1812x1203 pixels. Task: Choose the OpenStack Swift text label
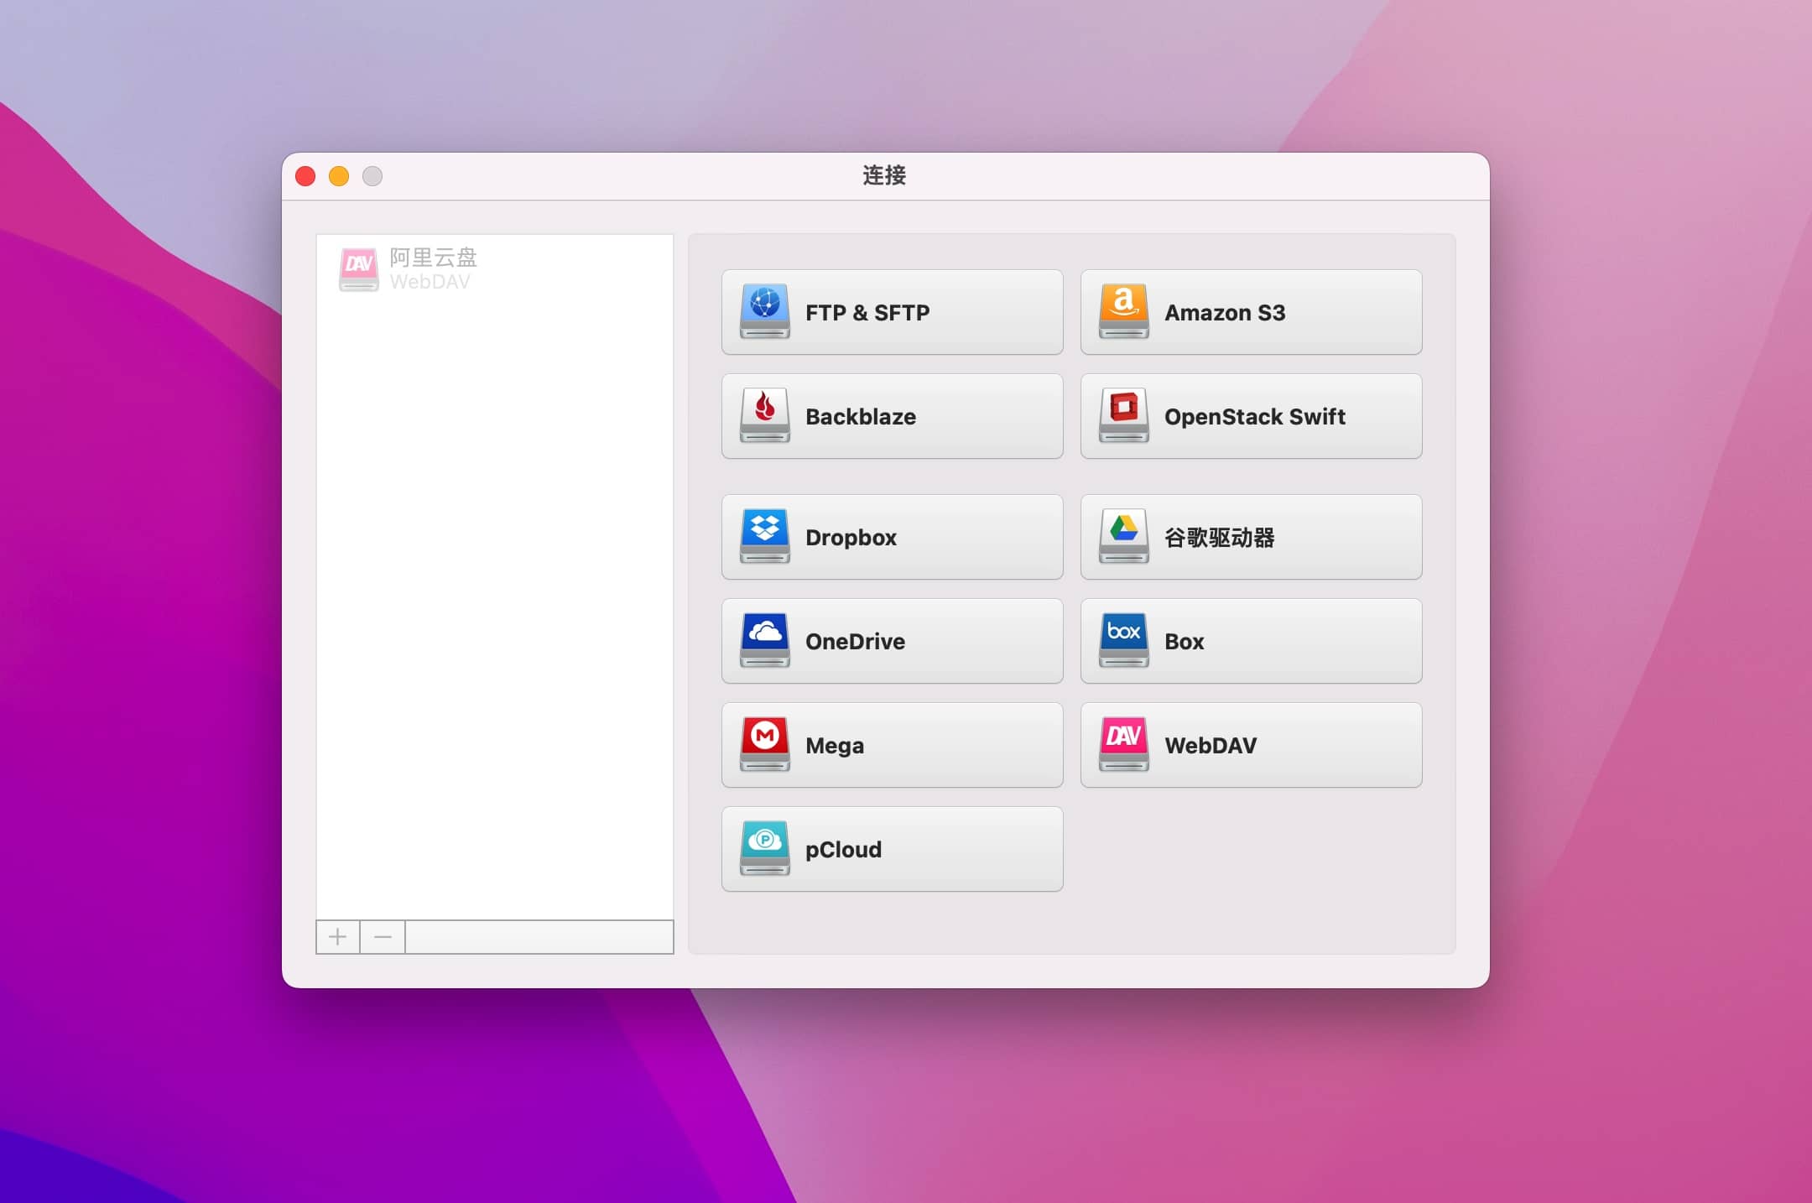1254,417
